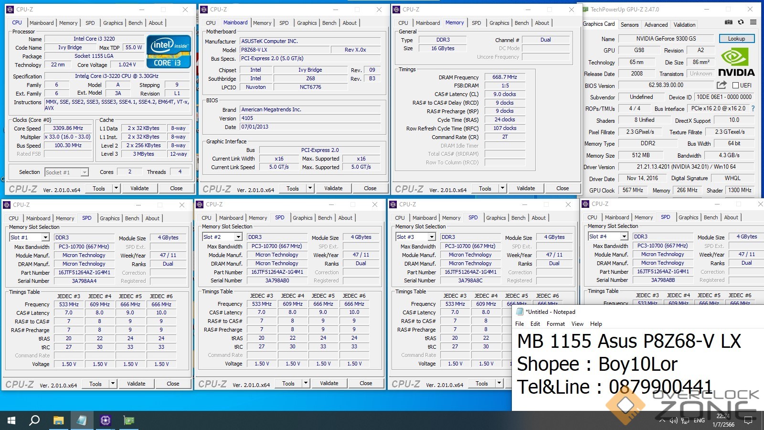Switch to the Sensors tab in GPU-Z
The image size is (764, 430).
coord(629,24)
